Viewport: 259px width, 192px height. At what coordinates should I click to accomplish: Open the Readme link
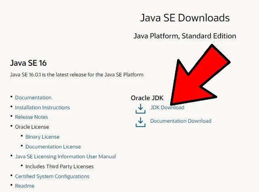(25, 186)
